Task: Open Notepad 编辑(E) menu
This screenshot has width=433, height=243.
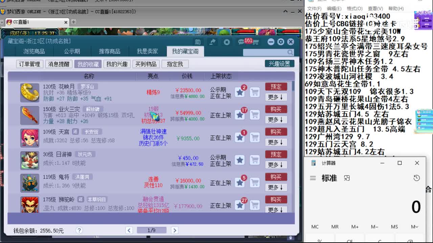Action: 334,8
